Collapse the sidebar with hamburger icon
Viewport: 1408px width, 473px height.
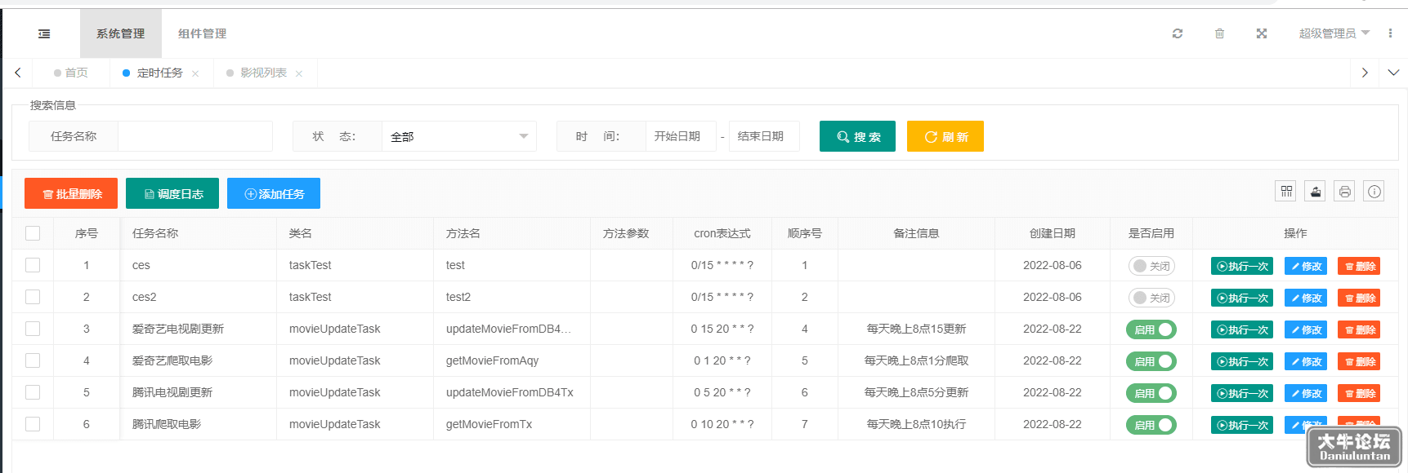(44, 33)
